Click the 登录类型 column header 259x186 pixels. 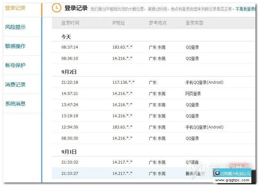(194, 23)
